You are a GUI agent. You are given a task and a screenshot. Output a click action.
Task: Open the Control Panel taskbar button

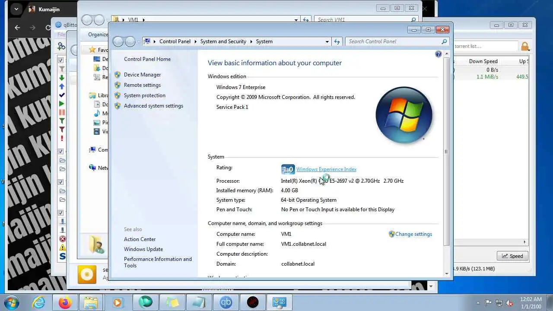click(280, 302)
